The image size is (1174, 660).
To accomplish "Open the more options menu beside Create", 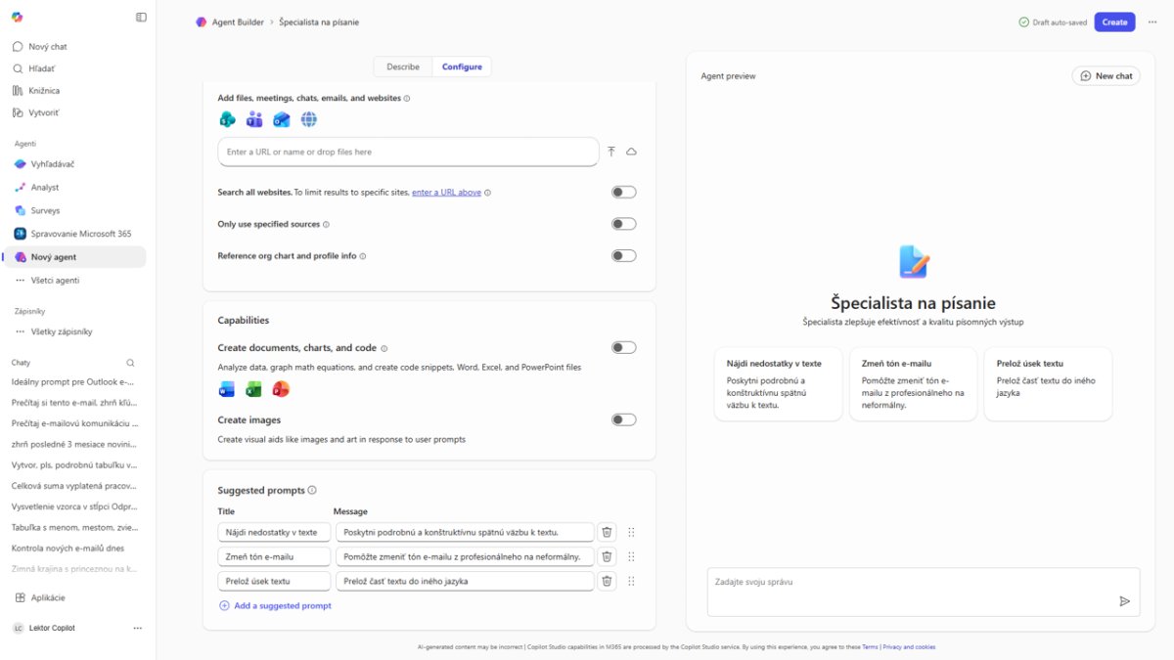I will pos(1151,22).
